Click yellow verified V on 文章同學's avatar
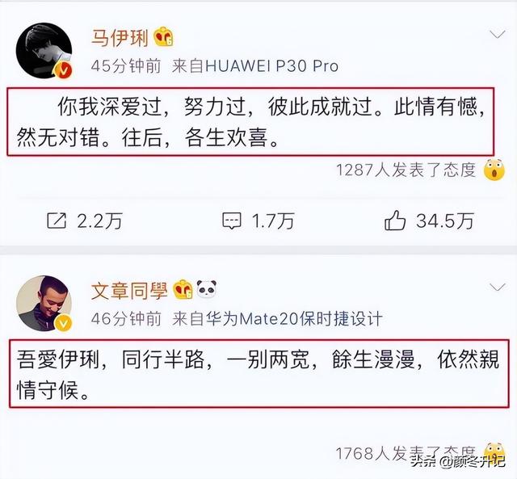This screenshot has width=517, height=479. coord(63,323)
